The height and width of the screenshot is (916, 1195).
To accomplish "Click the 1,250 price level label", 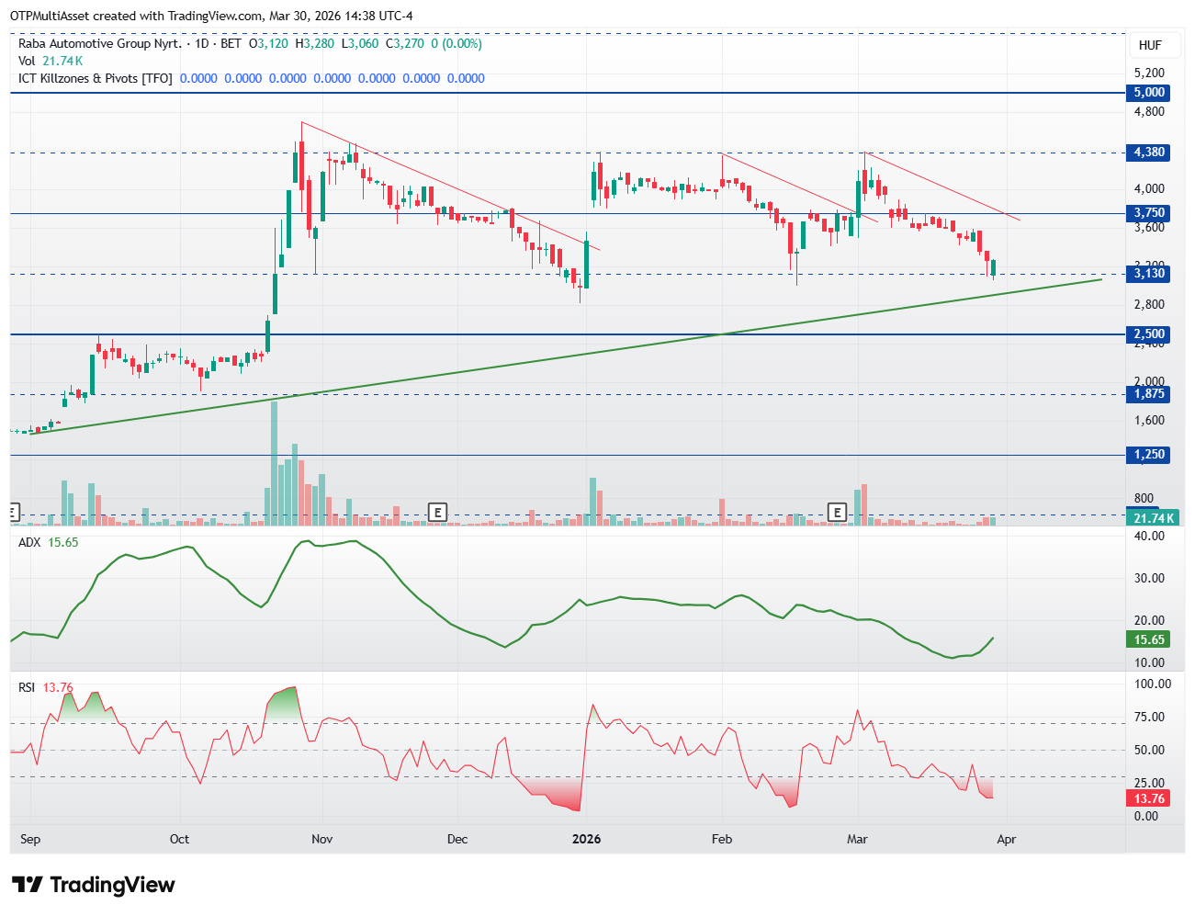I will (x=1148, y=455).
